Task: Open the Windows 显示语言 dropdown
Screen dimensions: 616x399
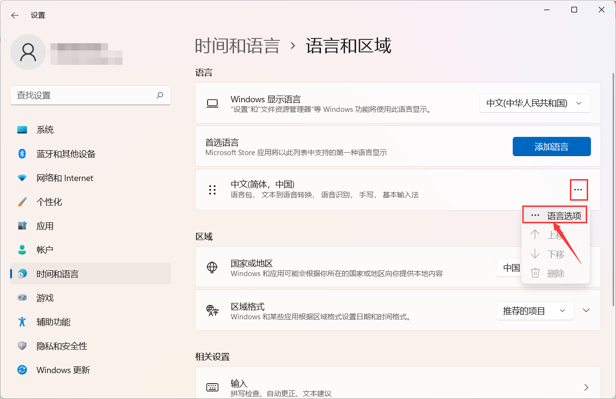Action: click(x=535, y=103)
